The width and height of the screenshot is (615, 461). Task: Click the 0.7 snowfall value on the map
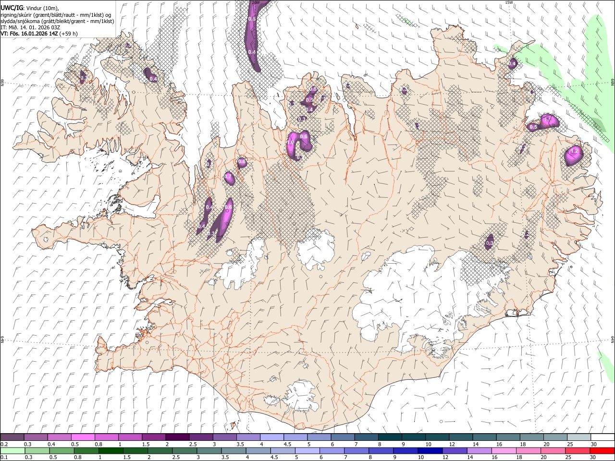click(x=229, y=177)
